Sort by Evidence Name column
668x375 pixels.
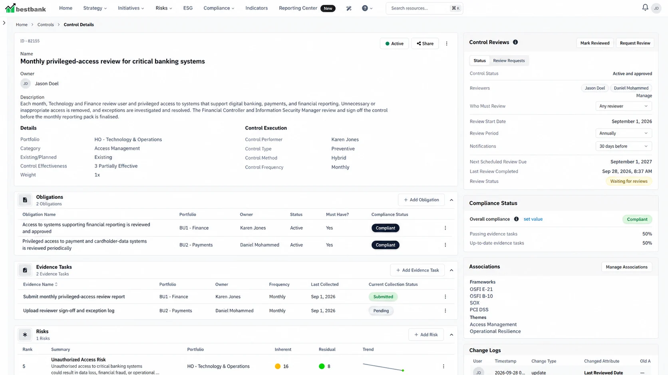click(x=40, y=285)
